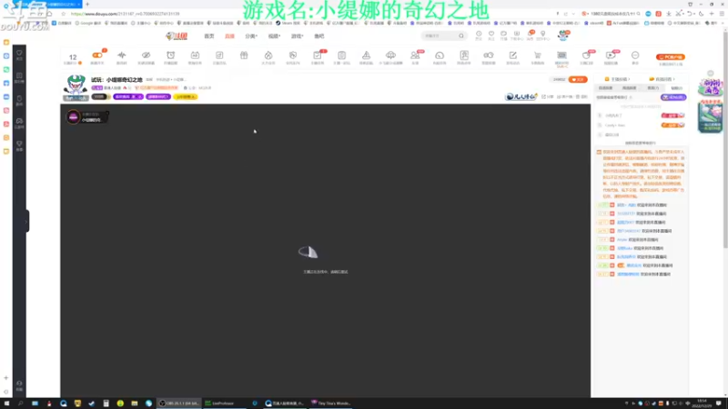Click the heart icon in dark left sidebar
This screenshot has width=728, height=409.
(x=19, y=54)
